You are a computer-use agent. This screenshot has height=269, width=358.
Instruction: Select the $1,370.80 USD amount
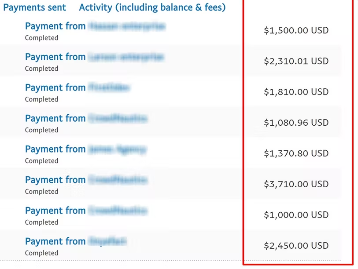[x=296, y=153]
